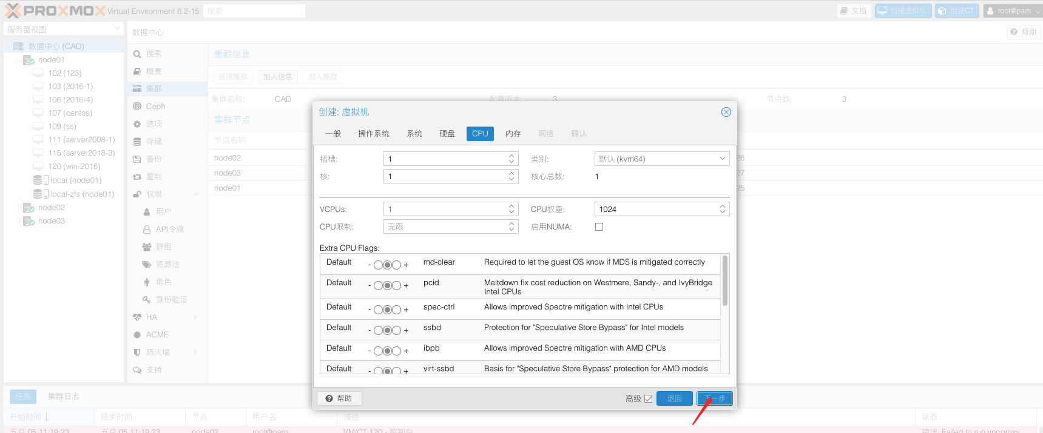The image size is (1043, 433).
Task: Open HA heartbeat icon
Action: pyautogui.click(x=137, y=317)
